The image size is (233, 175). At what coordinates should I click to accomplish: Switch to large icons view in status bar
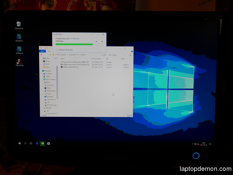131,115
